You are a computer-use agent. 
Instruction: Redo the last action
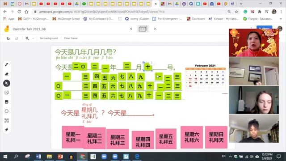(17, 38)
